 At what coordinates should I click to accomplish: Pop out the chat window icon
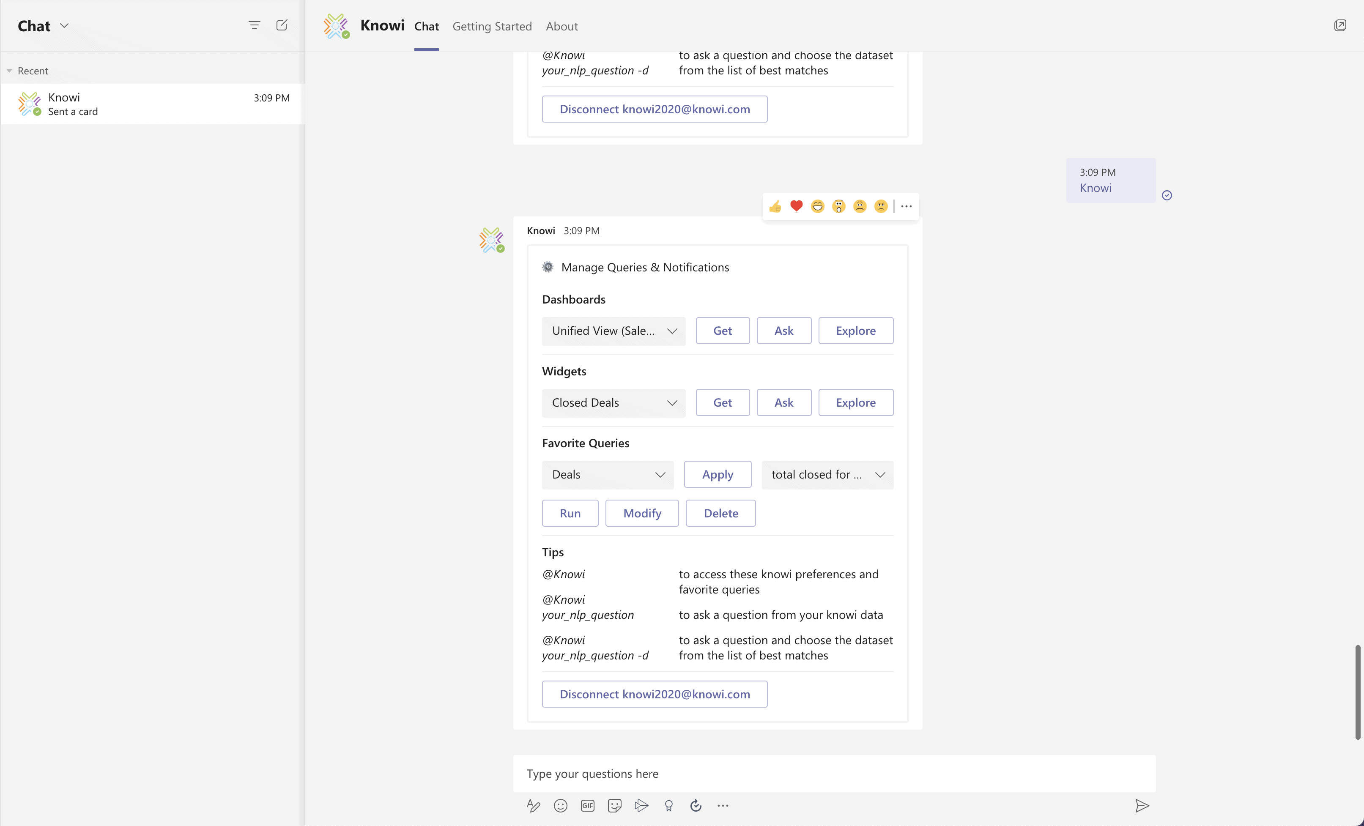click(1340, 25)
